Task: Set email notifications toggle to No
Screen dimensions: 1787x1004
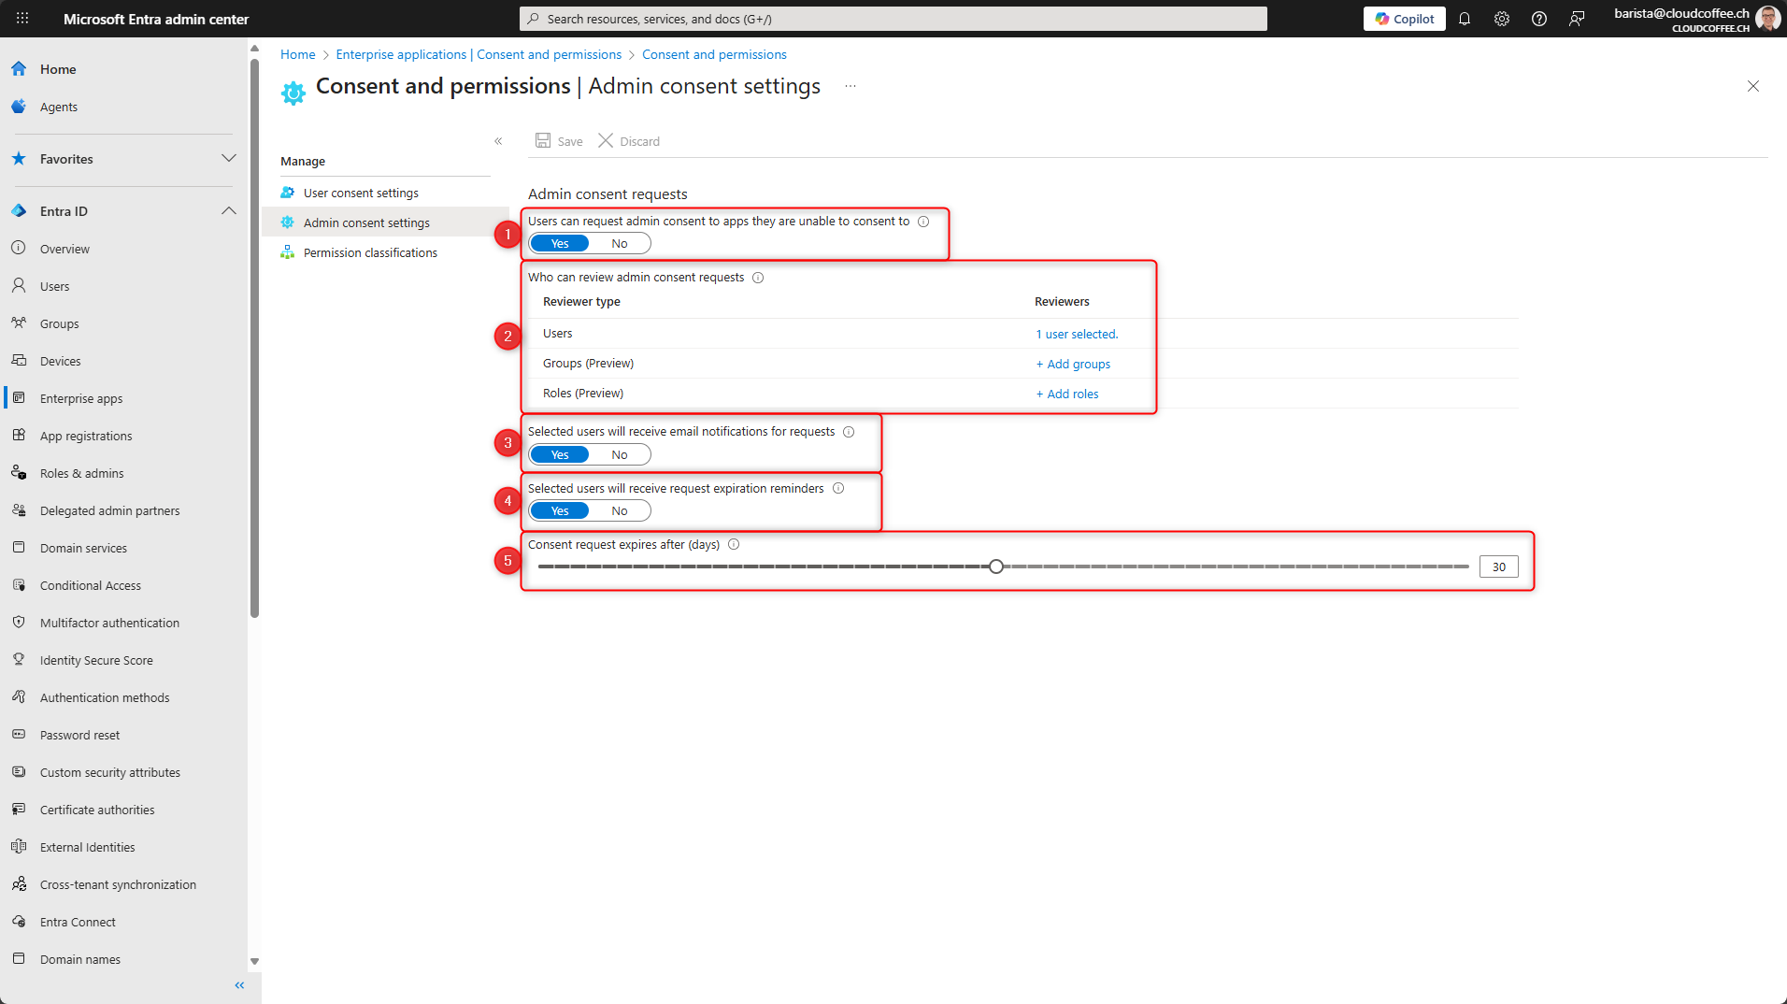Action: [620, 455]
